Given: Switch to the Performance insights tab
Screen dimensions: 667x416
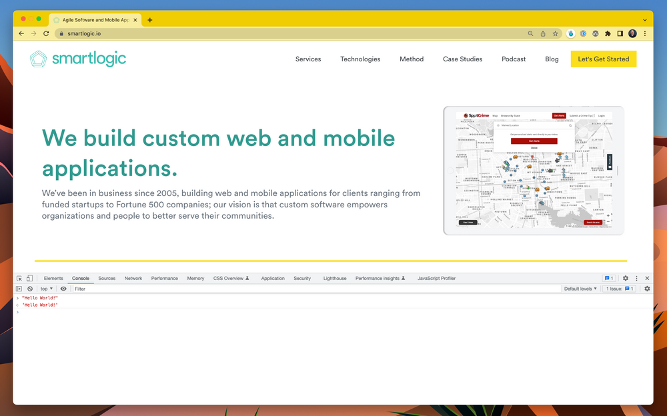Looking at the screenshot, I should 380,278.
